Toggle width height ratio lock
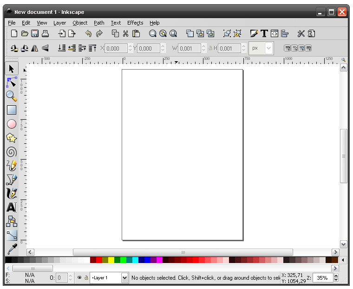This screenshot has width=353, height=289. [x=210, y=48]
